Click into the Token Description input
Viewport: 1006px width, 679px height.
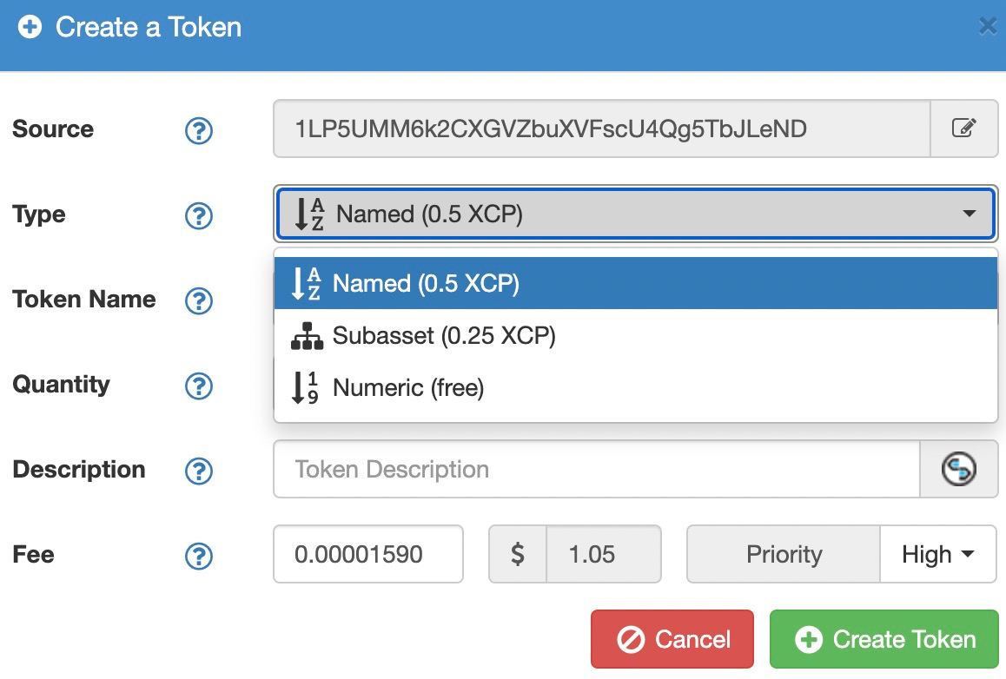[x=597, y=469]
